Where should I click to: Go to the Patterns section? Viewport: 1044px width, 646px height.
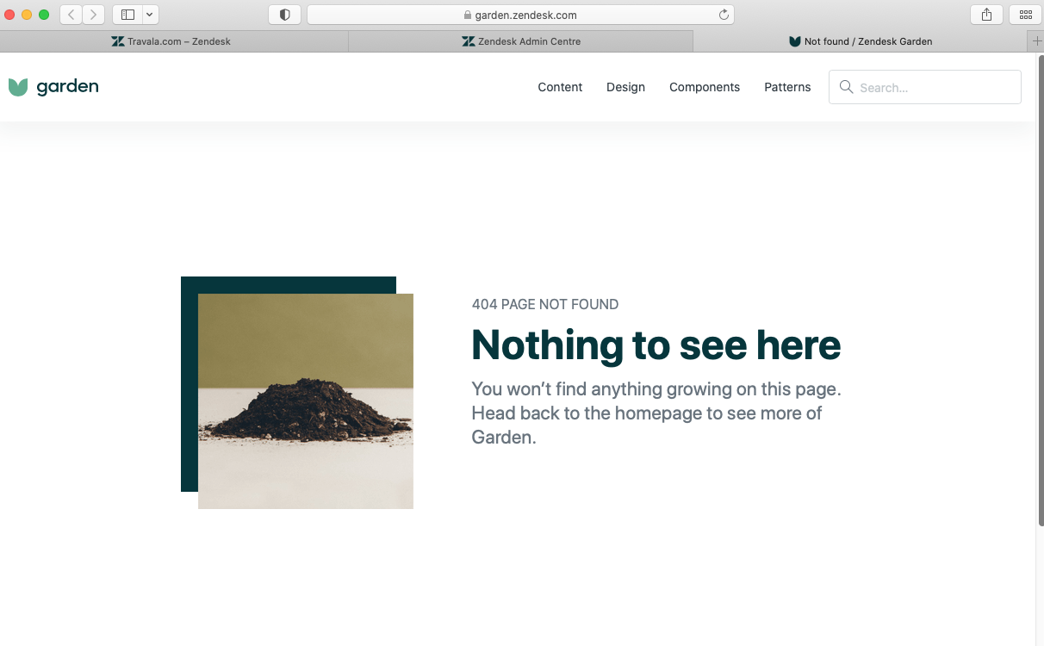pyautogui.click(x=787, y=87)
